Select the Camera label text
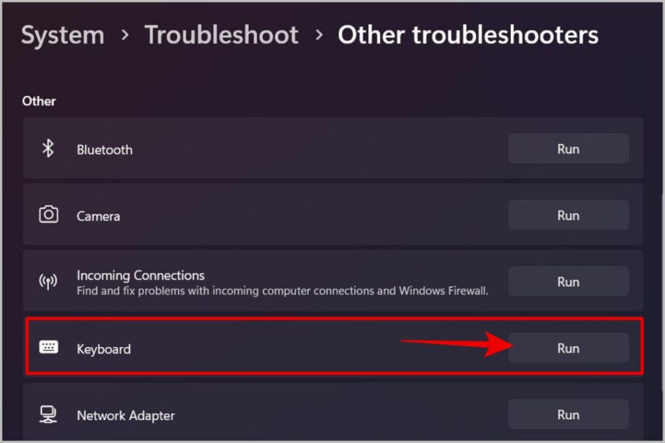The width and height of the screenshot is (665, 443). point(99,216)
